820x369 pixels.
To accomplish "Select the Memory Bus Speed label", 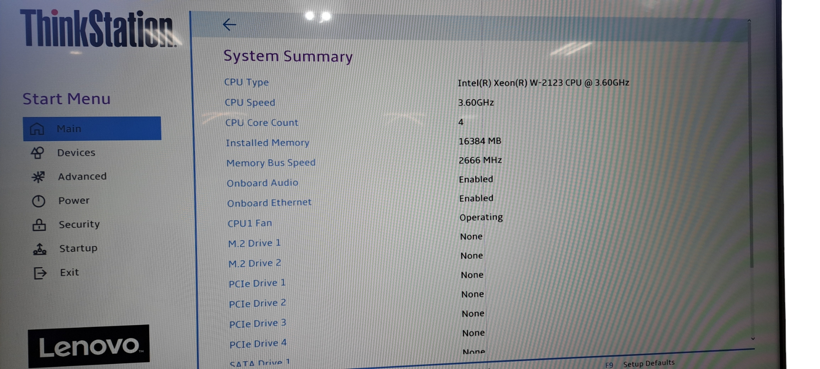I will 271,163.
